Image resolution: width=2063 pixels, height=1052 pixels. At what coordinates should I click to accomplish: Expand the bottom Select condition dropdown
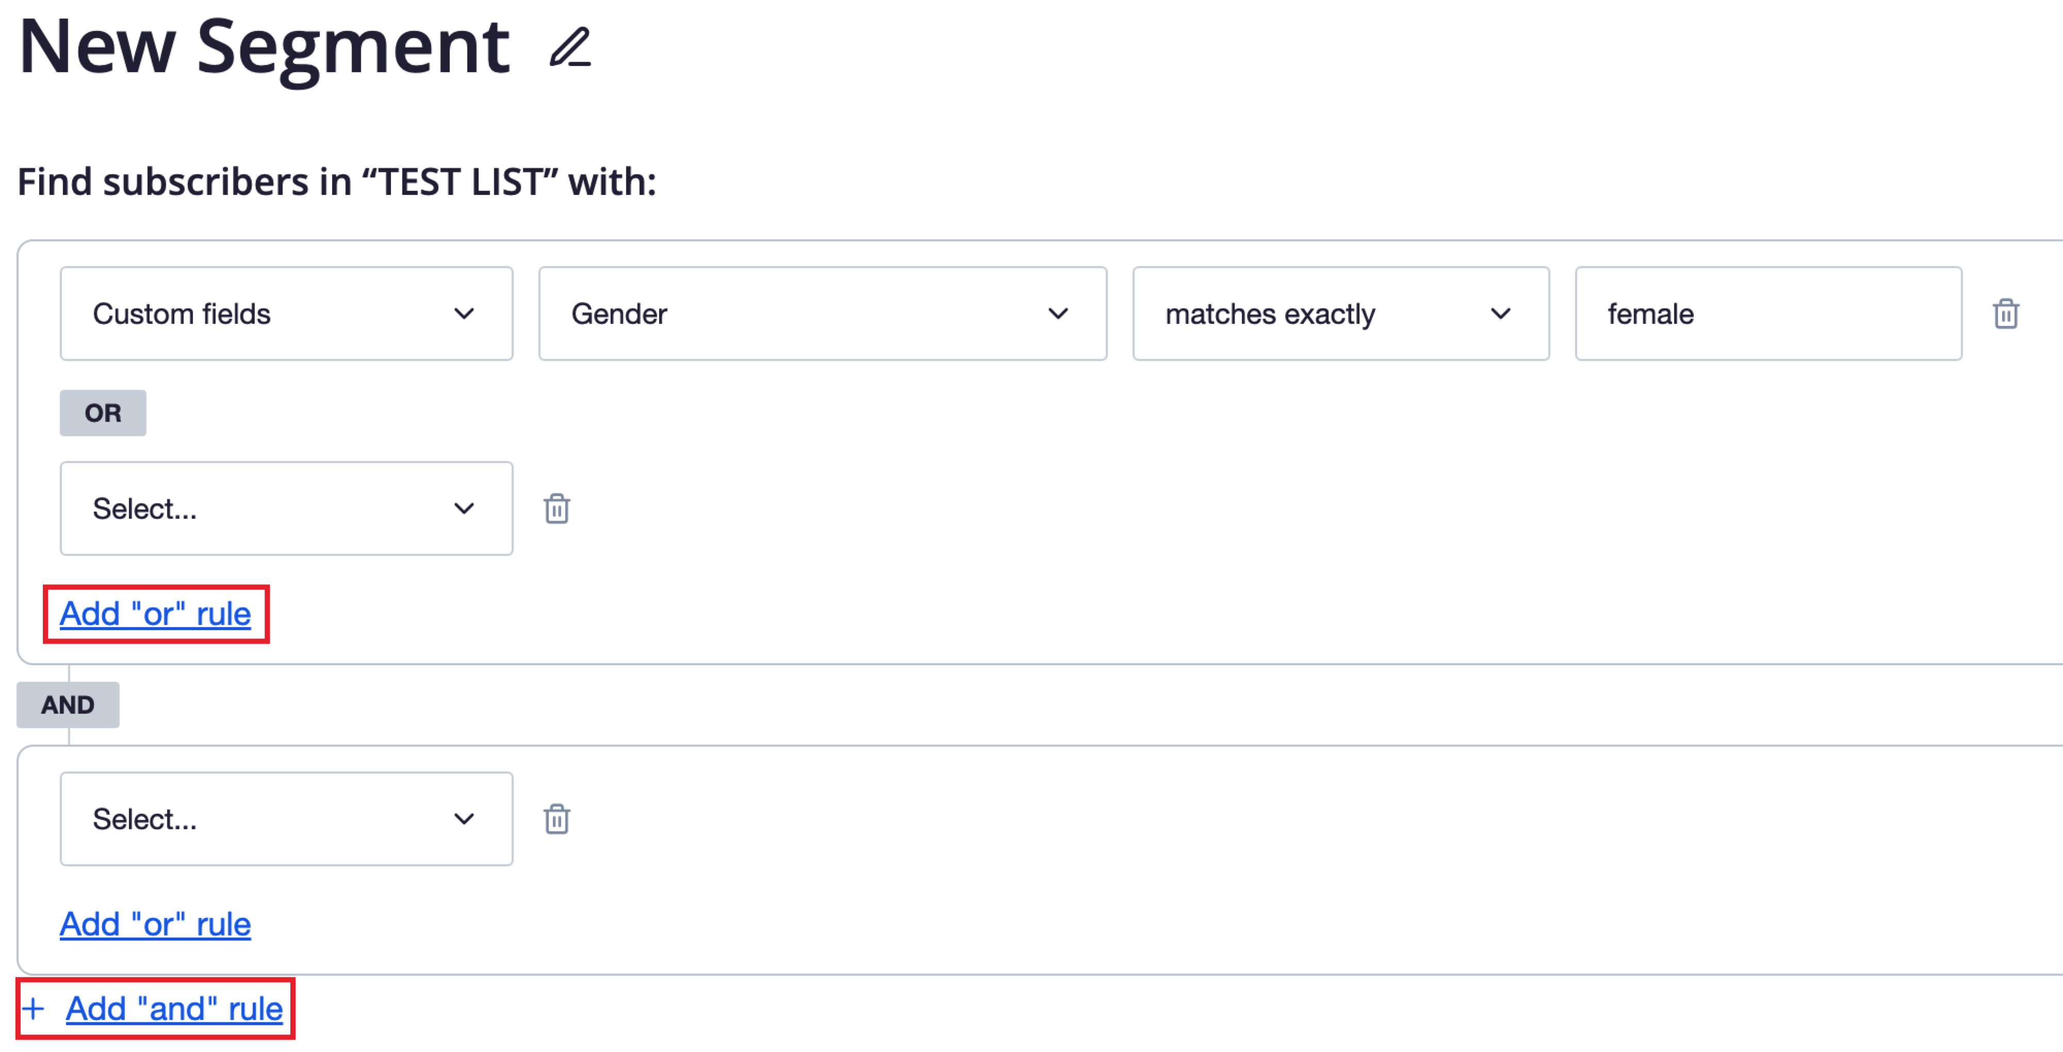coord(286,819)
